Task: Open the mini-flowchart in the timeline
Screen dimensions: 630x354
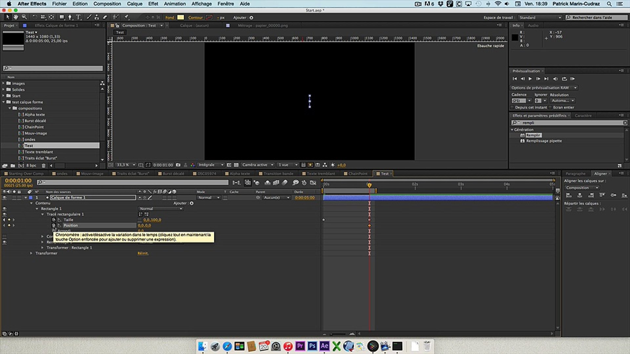Action: point(236,183)
